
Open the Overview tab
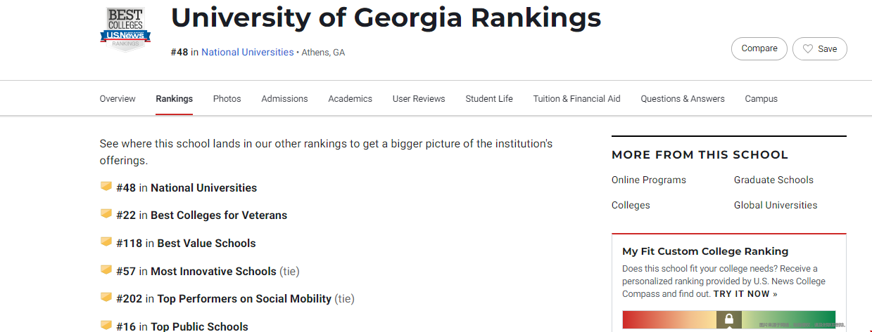(x=118, y=99)
